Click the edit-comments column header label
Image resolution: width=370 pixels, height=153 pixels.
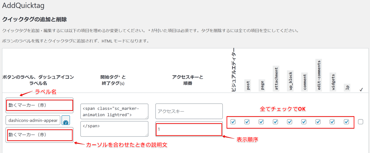coord(319,75)
